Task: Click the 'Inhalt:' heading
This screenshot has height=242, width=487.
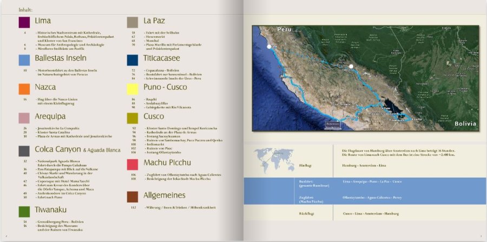Action: [25, 9]
